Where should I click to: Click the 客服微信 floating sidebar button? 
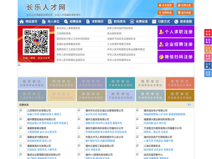208,41
